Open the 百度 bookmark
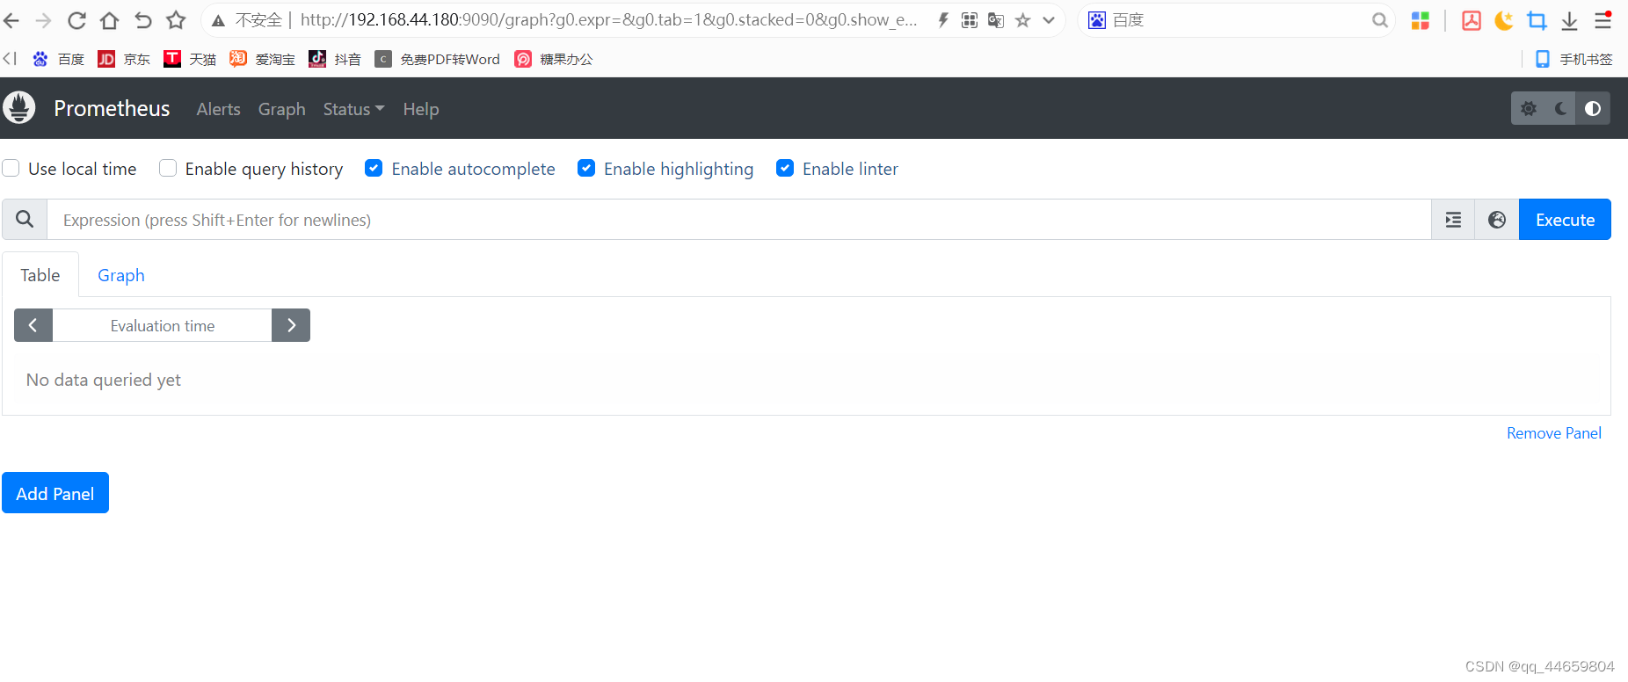The image size is (1628, 682). 58,59
